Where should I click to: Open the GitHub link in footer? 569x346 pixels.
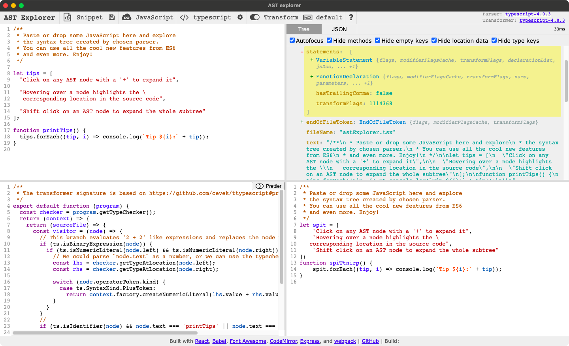pyautogui.click(x=370, y=341)
